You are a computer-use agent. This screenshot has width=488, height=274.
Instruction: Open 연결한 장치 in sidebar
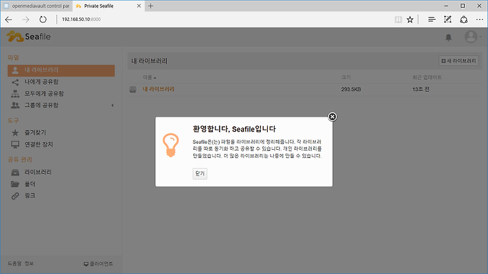(39, 144)
